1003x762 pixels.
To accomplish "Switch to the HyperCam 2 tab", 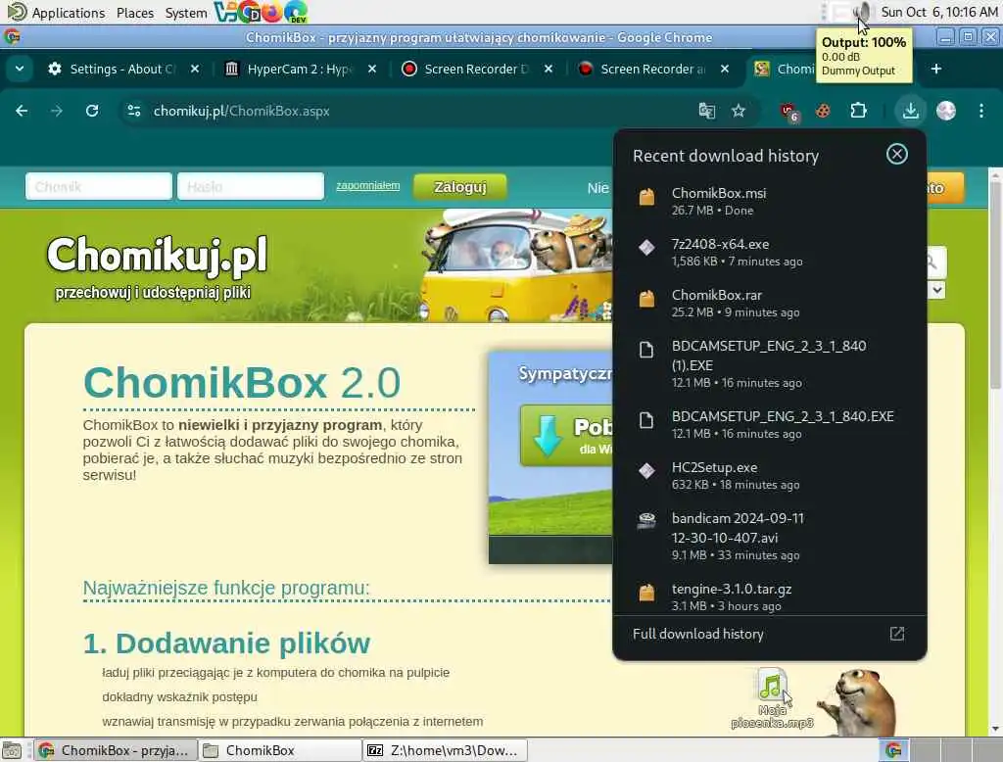I will 301,69.
